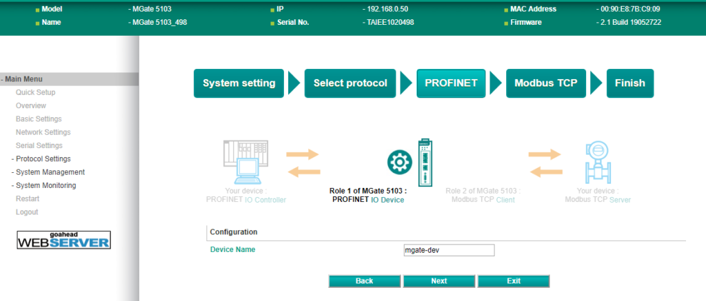Click the 'Modbus TCP Client' role text
Screen dimensions: 706x301
point(483,199)
